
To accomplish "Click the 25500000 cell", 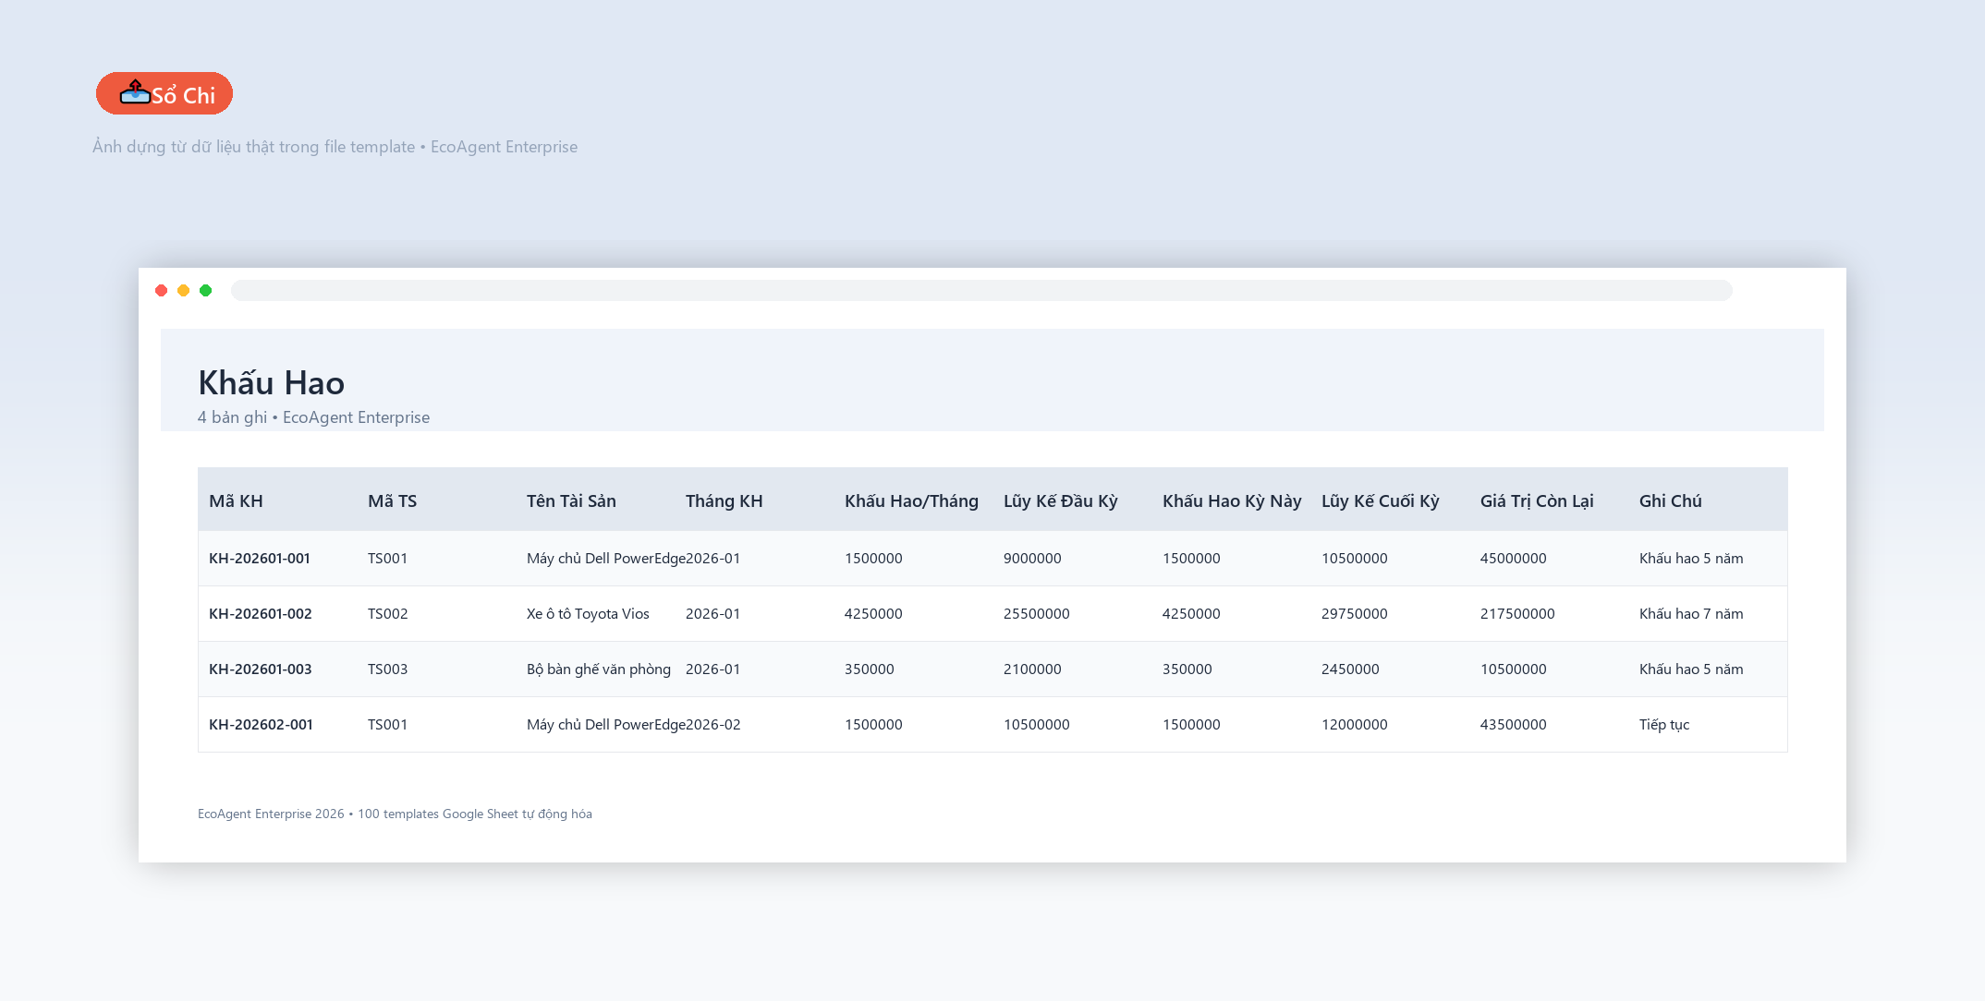I will coord(1037,613).
